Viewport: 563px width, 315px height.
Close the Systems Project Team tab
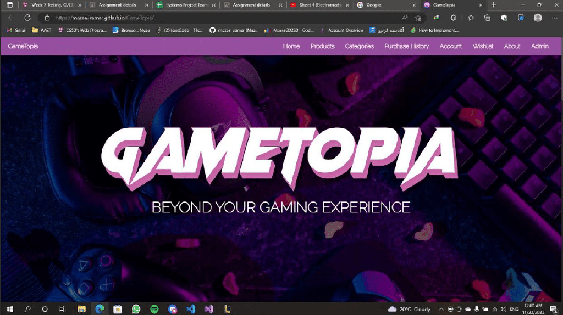pos(214,5)
